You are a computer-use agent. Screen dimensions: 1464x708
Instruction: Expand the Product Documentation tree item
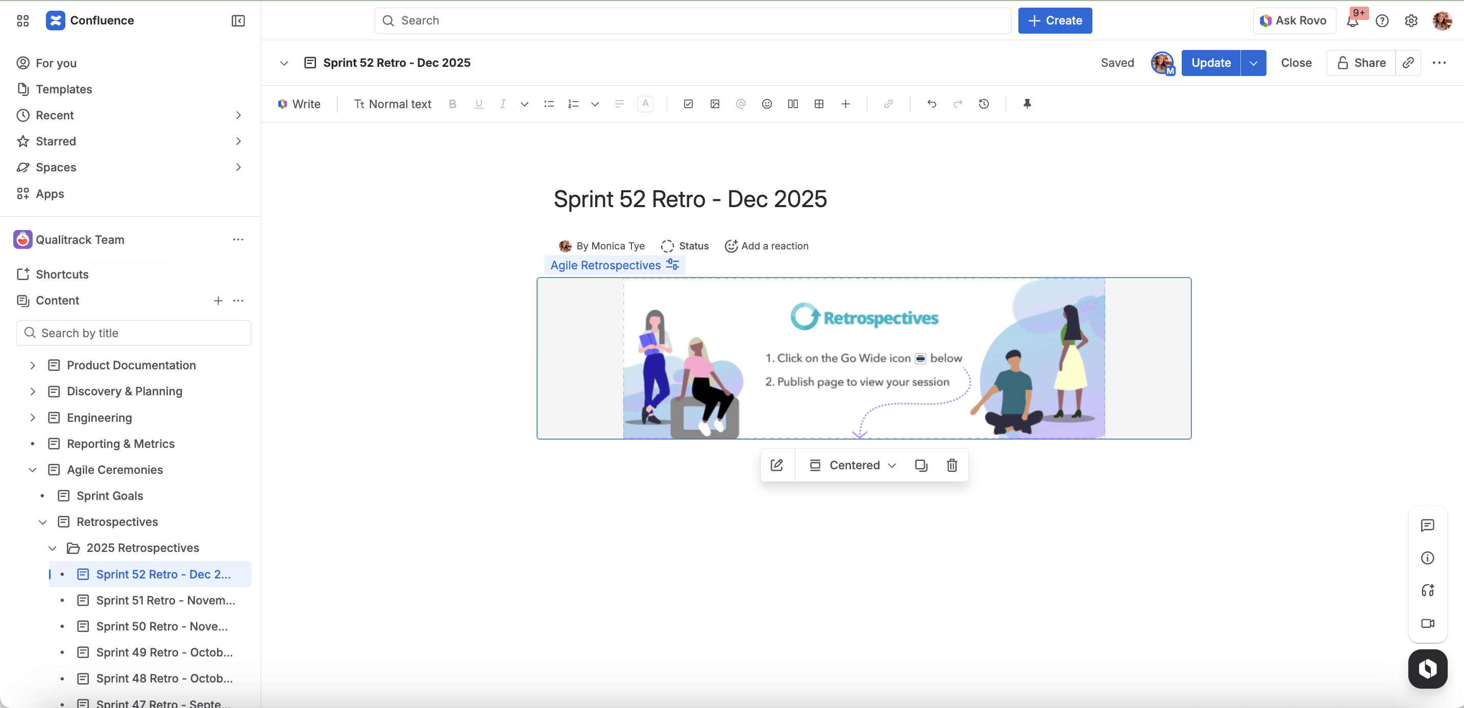[33, 365]
